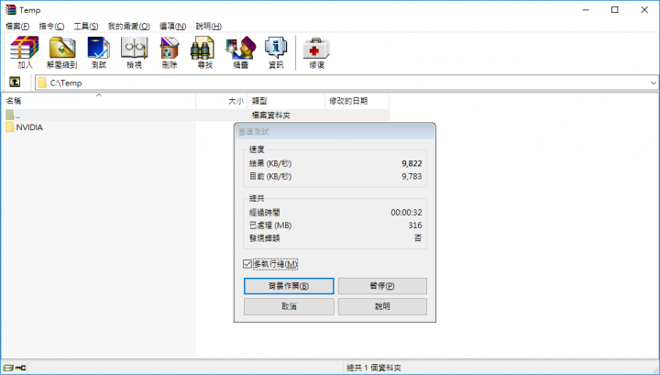
Task: Sort by the 名稱 column header
Action: [98, 101]
